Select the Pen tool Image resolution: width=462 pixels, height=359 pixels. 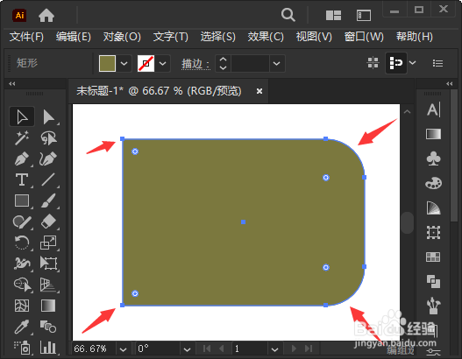tap(22, 158)
